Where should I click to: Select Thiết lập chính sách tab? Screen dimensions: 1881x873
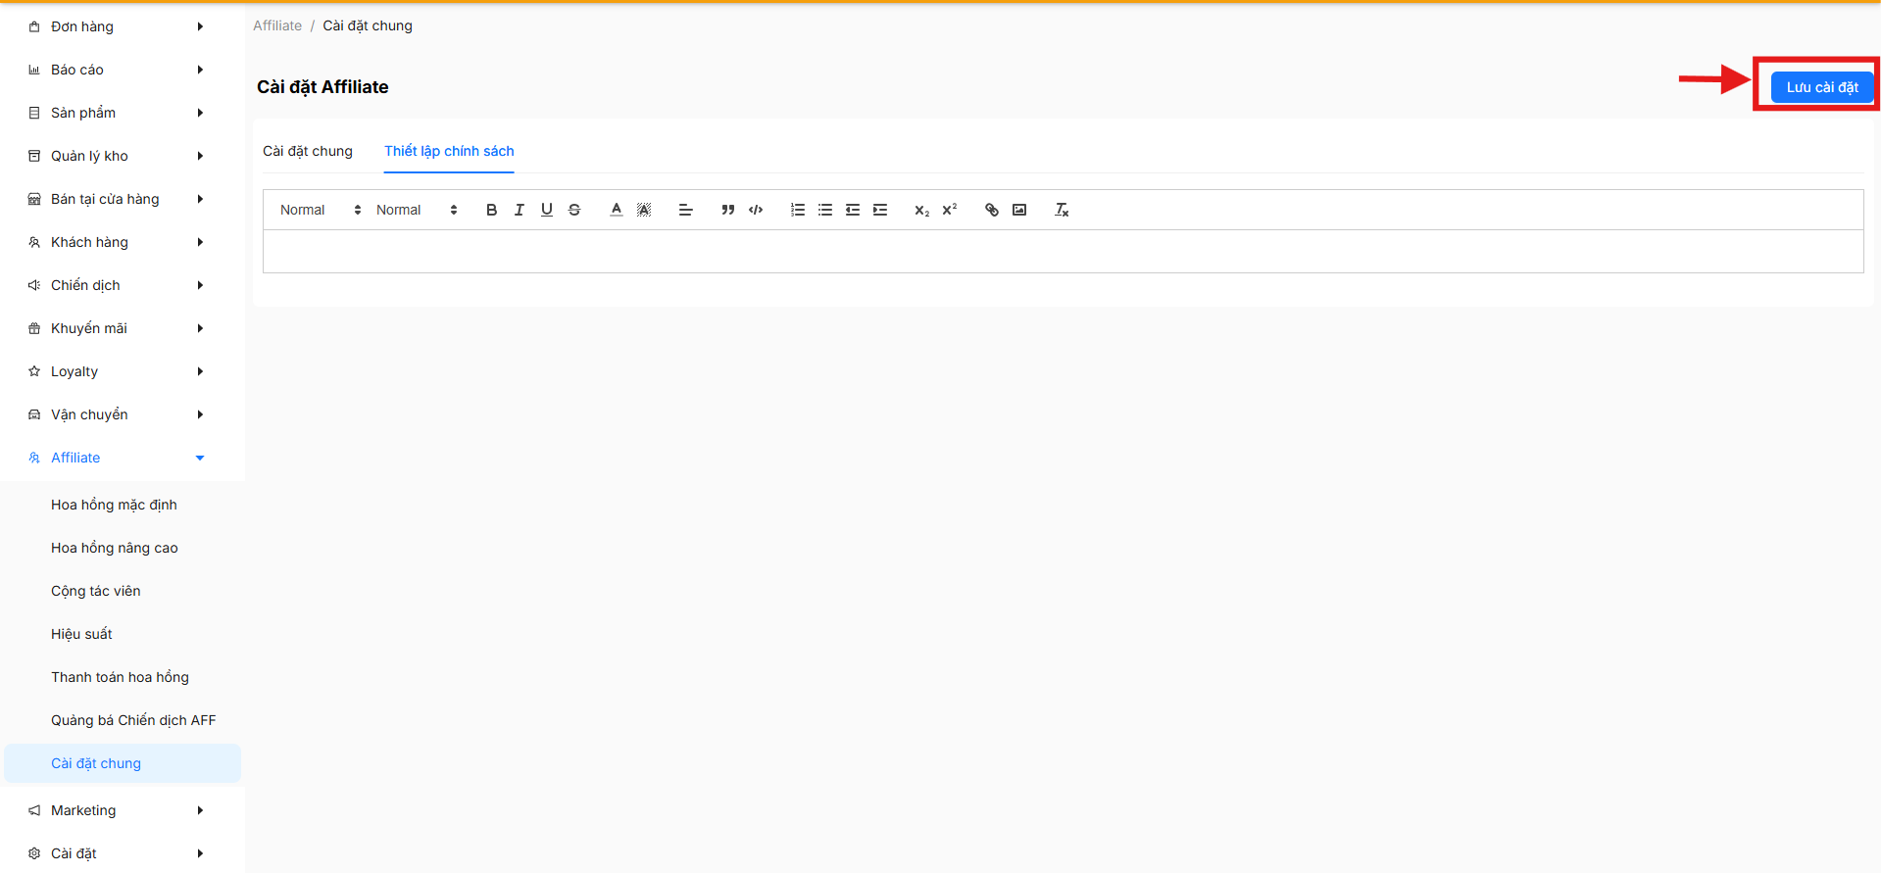pyautogui.click(x=449, y=151)
